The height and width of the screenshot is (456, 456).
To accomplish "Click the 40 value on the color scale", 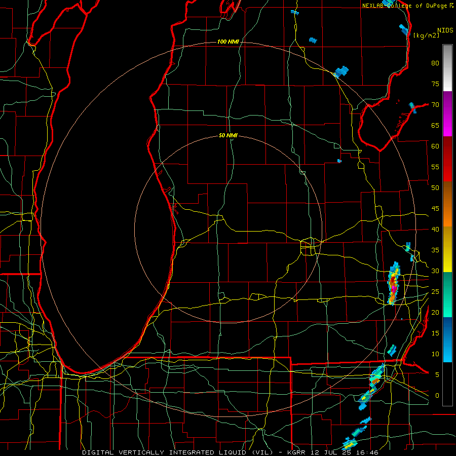I will [x=435, y=229].
